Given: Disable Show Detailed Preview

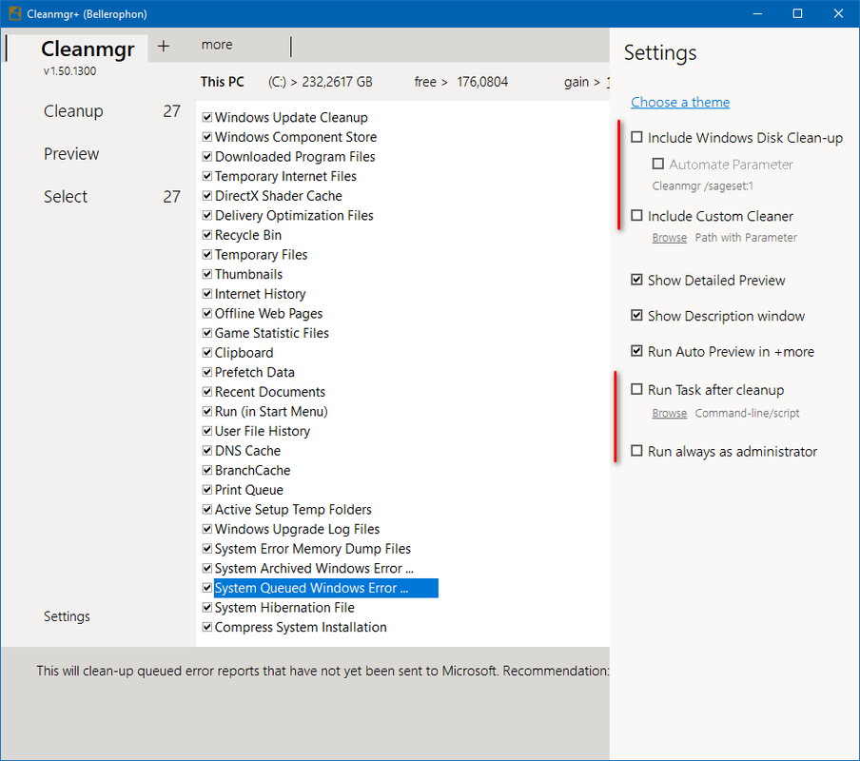Looking at the screenshot, I should pyautogui.click(x=636, y=280).
